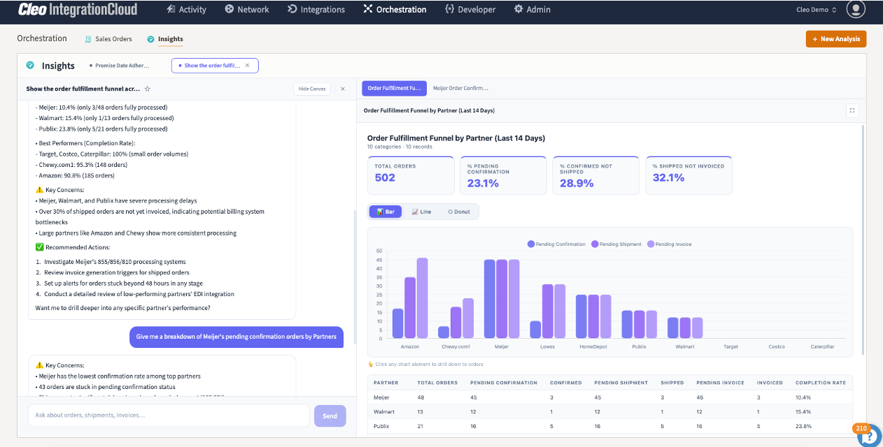
Task: Click the Cleo Integration Cloud logo
Action: coord(77,10)
